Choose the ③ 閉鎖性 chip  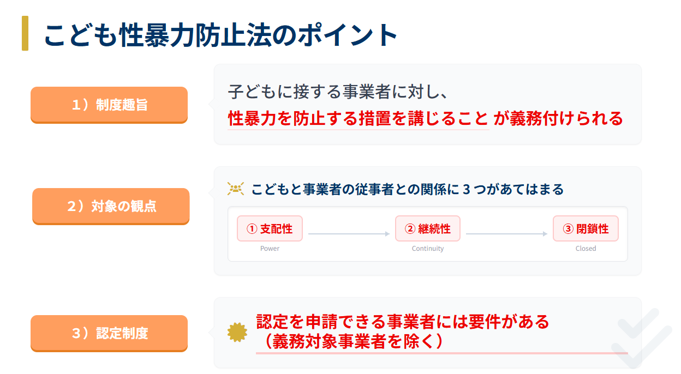pos(586,228)
